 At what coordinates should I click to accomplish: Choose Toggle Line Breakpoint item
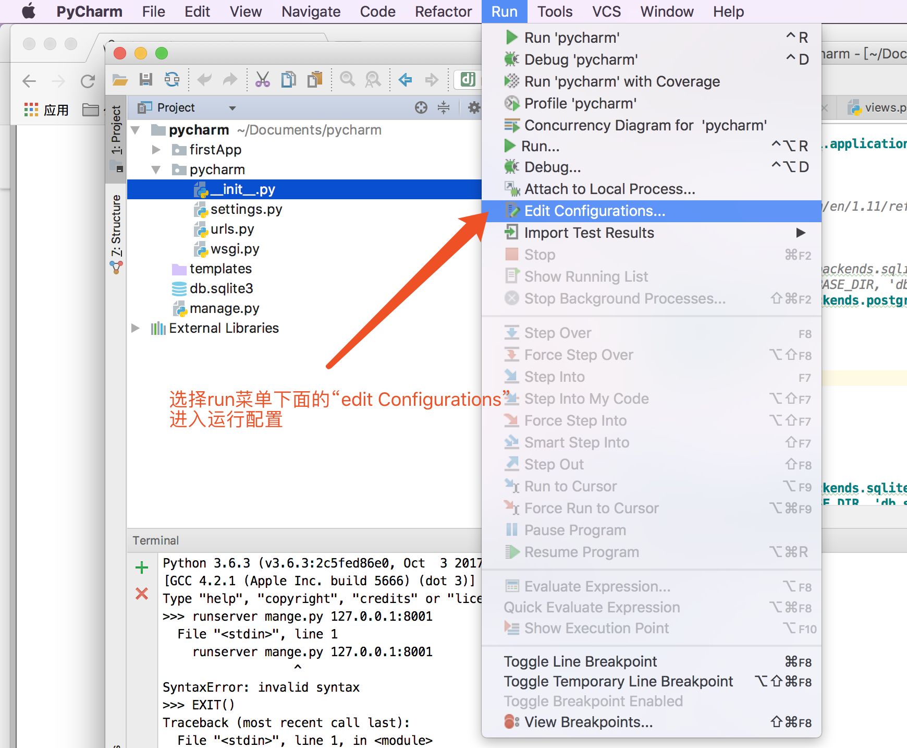click(652, 661)
